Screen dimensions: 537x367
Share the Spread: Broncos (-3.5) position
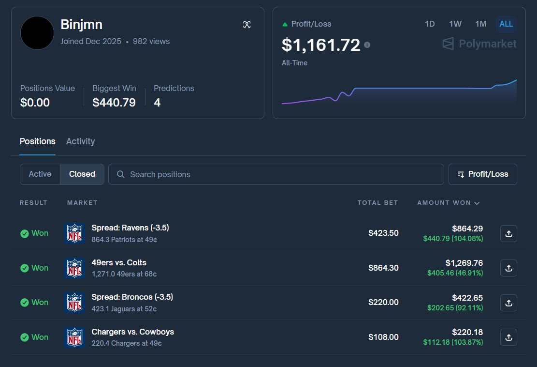508,303
